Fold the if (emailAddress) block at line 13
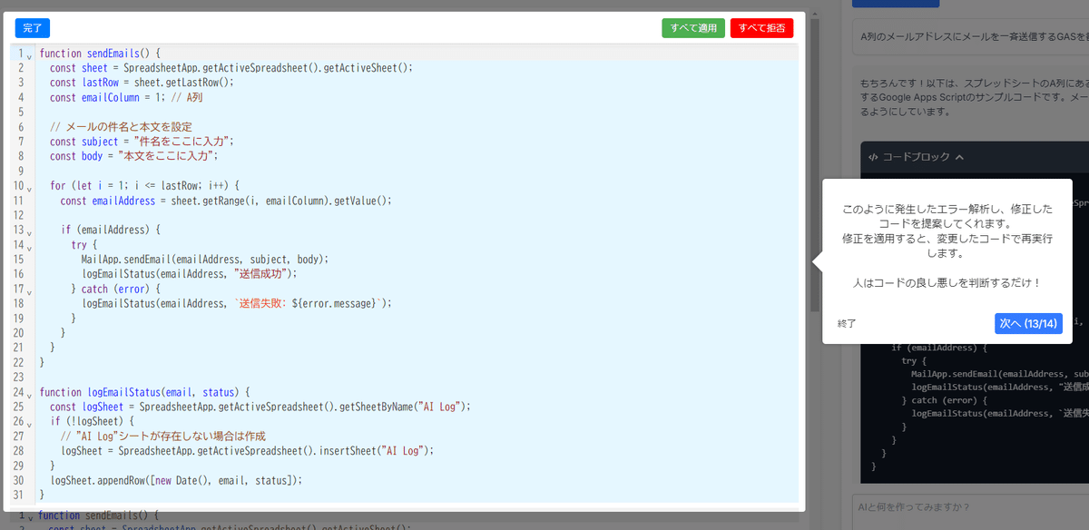The height and width of the screenshot is (530, 1089). [x=30, y=231]
